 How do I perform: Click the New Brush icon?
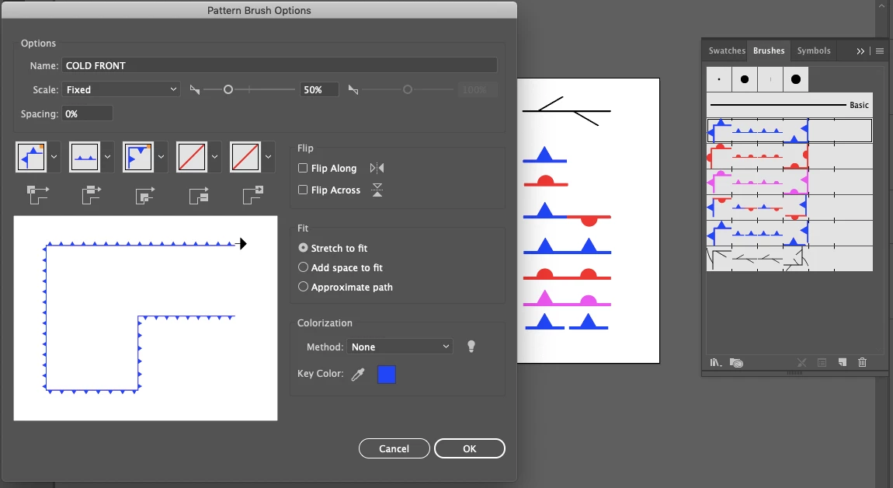(843, 363)
